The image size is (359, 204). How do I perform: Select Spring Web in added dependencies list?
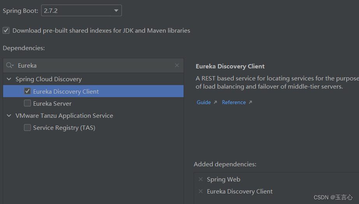click(224, 180)
